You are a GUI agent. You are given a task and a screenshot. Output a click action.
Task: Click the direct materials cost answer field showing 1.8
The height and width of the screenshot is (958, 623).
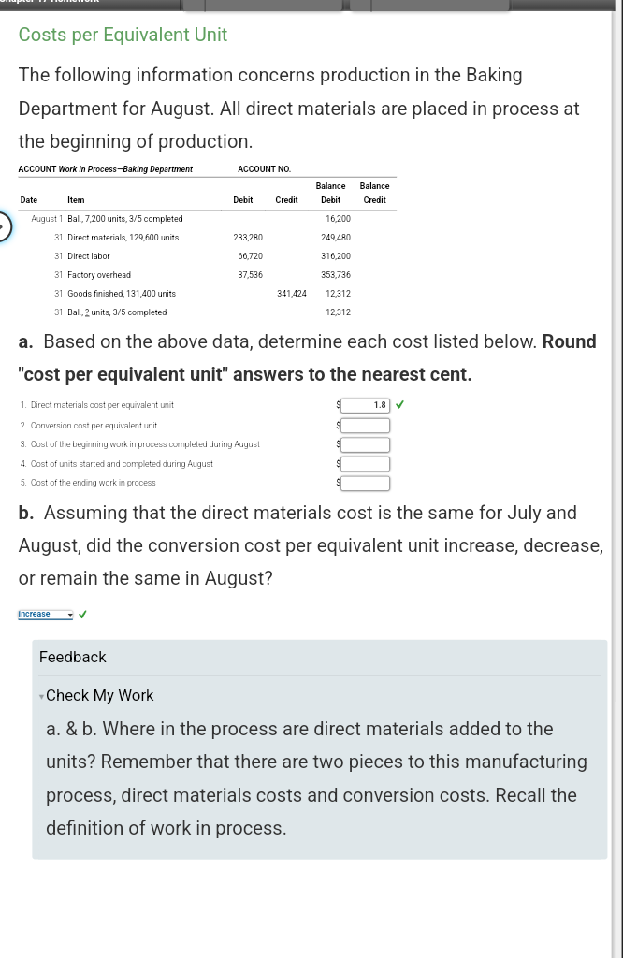(365, 404)
